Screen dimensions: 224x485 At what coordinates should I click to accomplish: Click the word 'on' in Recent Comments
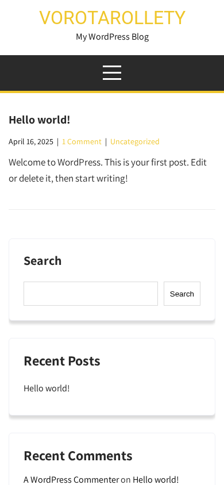[126, 479]
